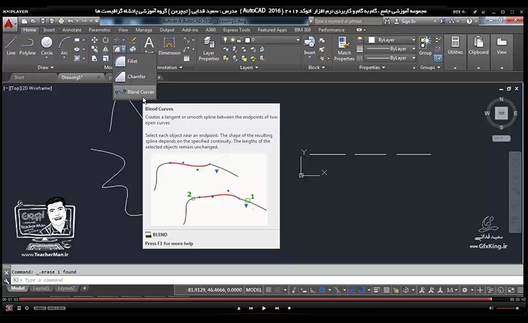Expand the Block panel title
This screenshot has height=323, width=528.
[x=316, y=67]
